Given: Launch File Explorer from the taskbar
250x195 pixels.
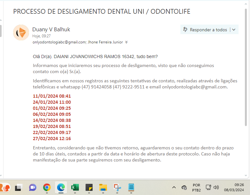Looking at the screenshot, I should click(103, 187).
